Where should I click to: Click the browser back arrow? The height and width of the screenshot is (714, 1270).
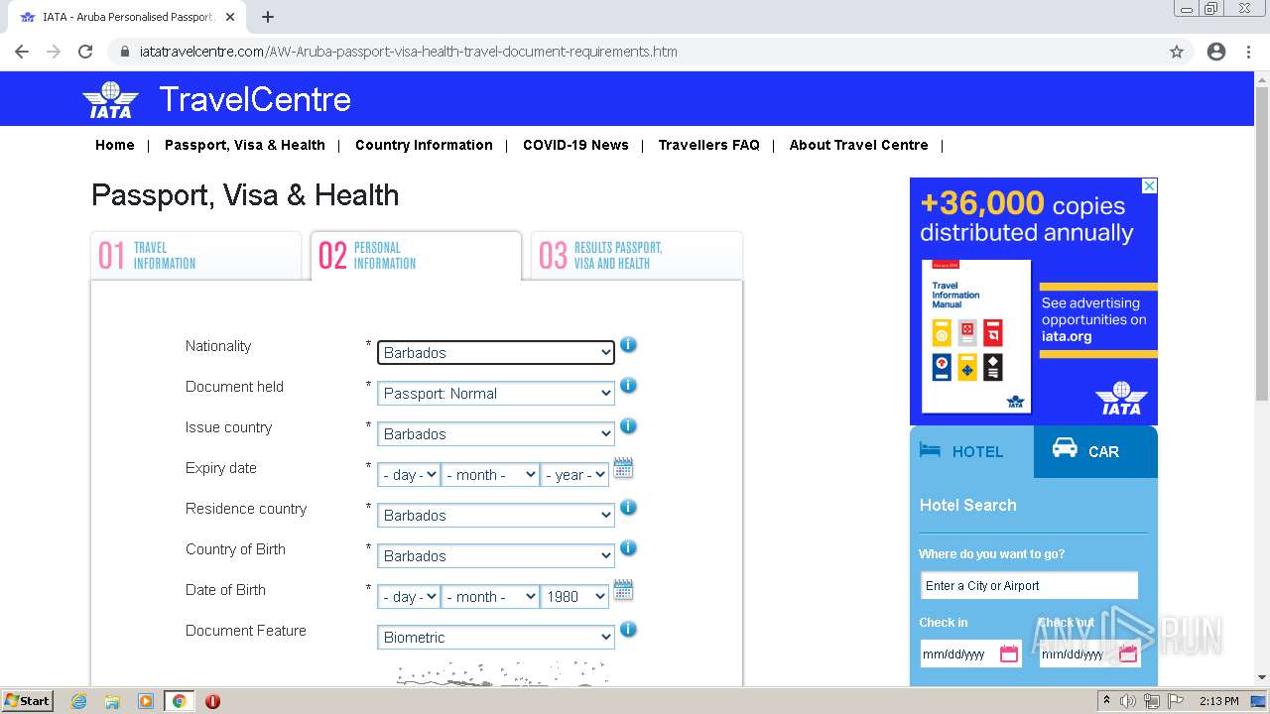click(x=22, y=52)
